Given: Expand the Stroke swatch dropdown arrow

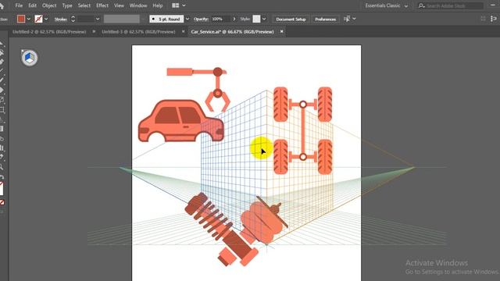Looking at the screenshot, I should tap(46, 19).
